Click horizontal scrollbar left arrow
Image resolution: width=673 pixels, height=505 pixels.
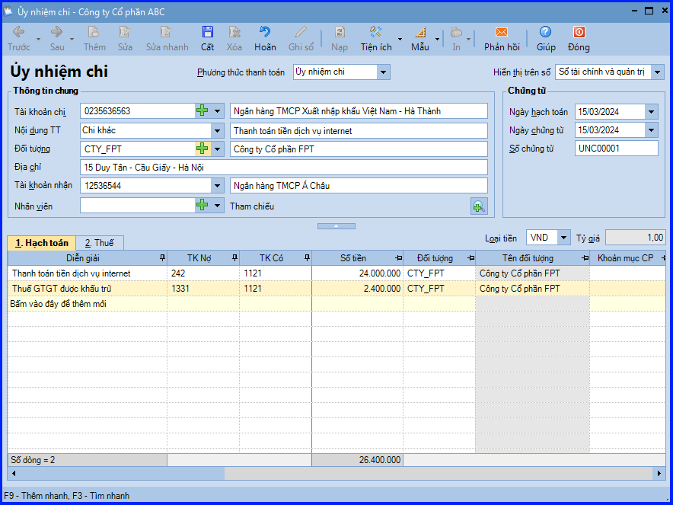click(x=14, y=474)
